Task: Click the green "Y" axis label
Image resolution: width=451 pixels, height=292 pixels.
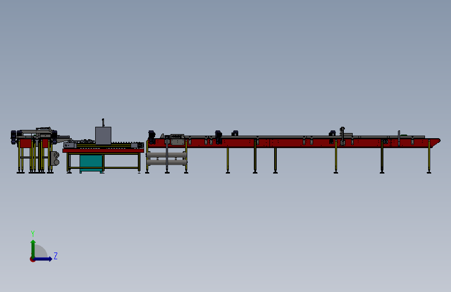Action: coord(33,233)
